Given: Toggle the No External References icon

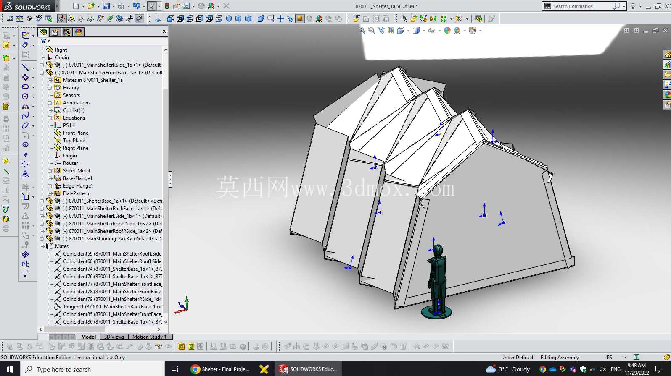Looking at the screenshot, I should [x=139, y=18].
